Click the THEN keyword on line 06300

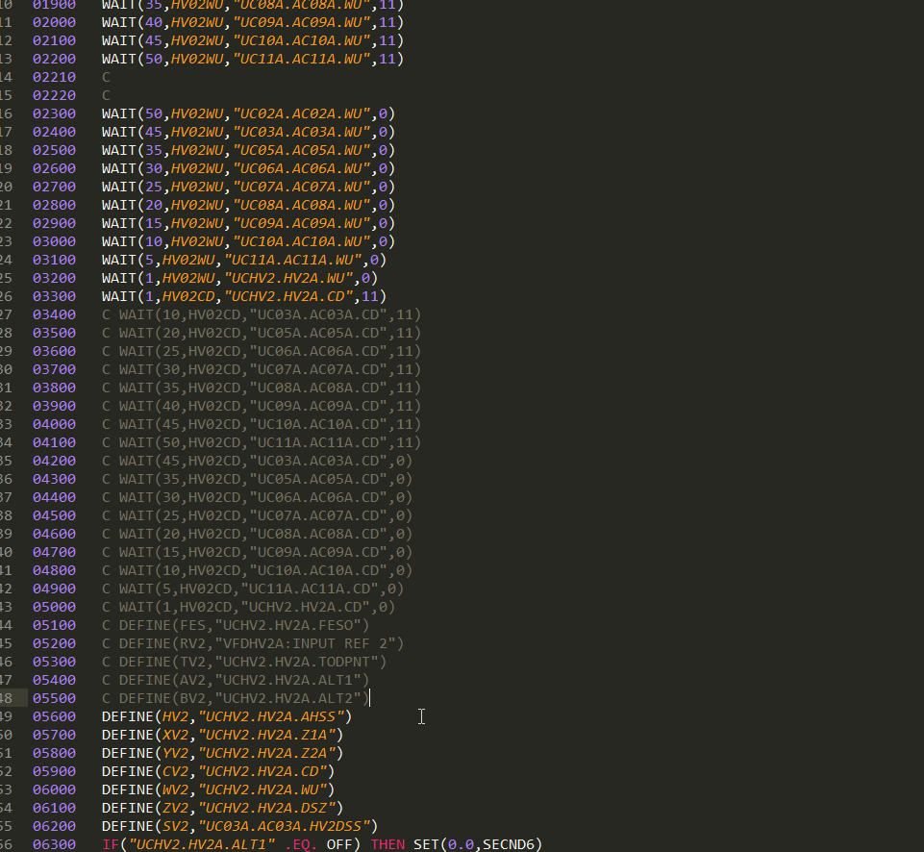tap(387, 844)
